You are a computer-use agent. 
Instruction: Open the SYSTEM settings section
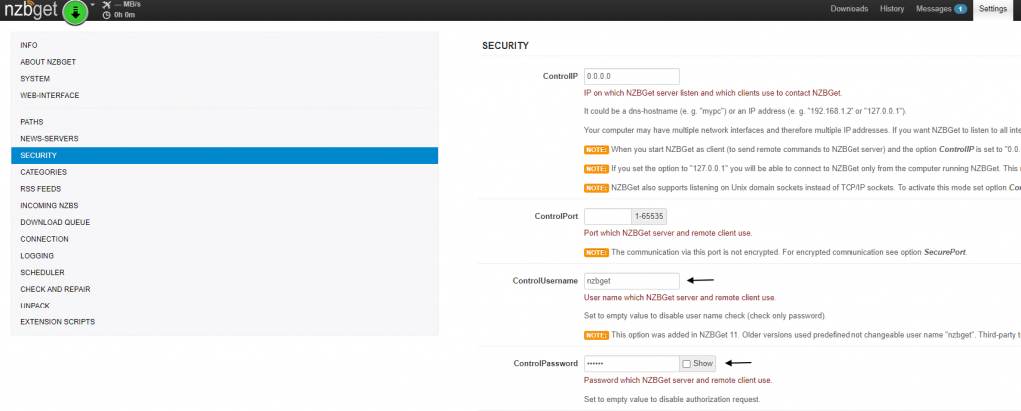[224, 78]
